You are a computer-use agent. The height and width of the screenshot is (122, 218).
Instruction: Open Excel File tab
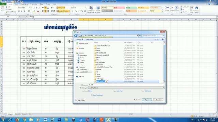[3, 4]
